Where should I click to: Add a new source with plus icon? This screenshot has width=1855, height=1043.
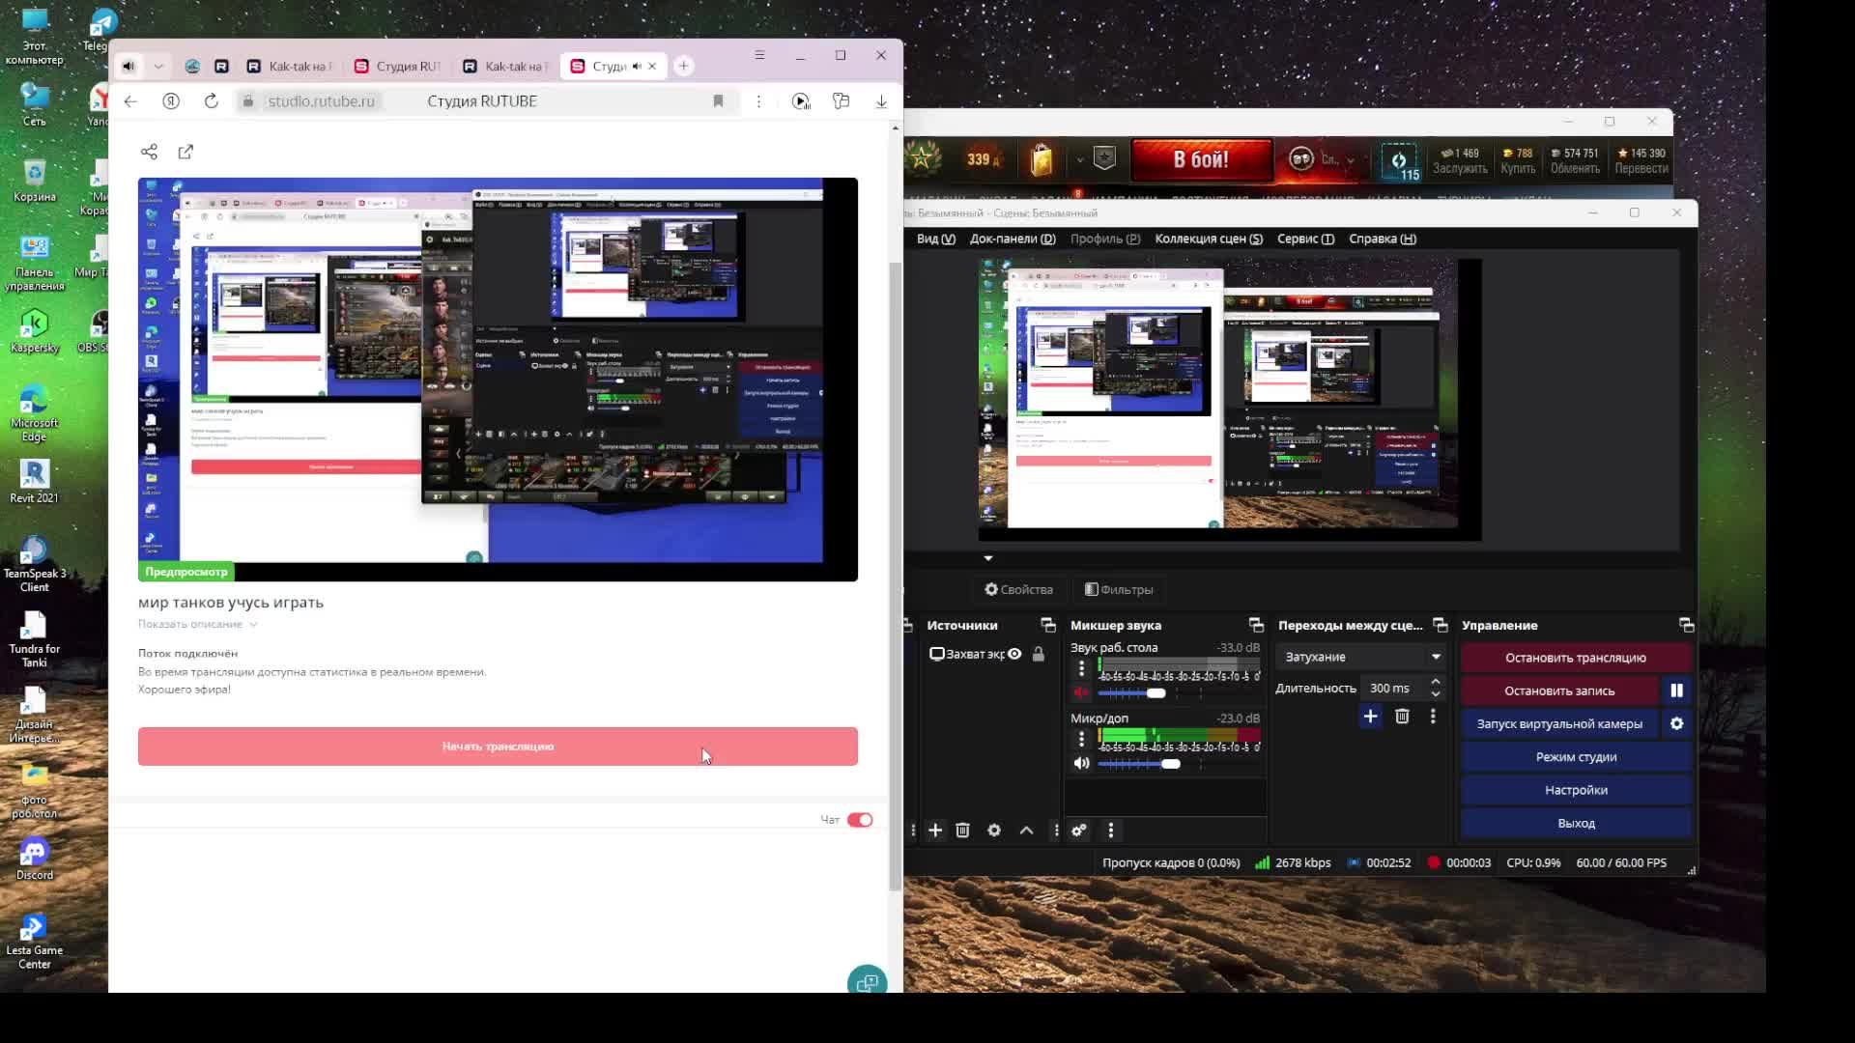tap(935, 831)
